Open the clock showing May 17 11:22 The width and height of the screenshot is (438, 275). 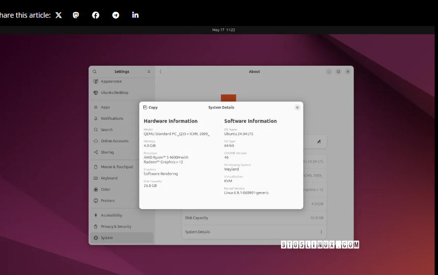pos(223,30)
